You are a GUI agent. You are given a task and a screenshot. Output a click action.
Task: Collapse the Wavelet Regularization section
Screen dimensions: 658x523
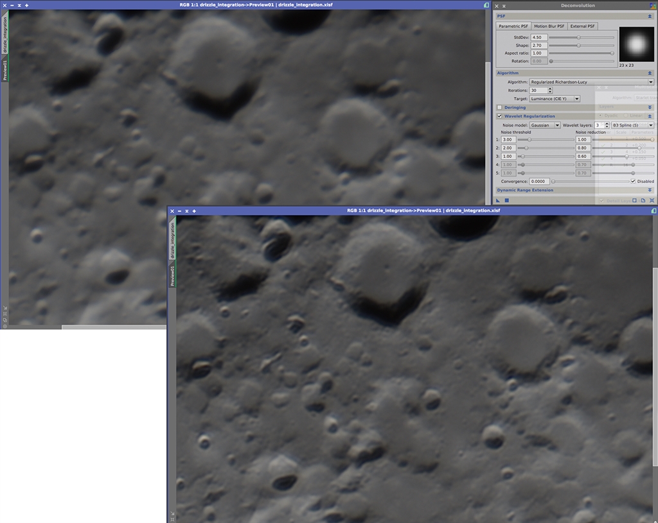650,116
